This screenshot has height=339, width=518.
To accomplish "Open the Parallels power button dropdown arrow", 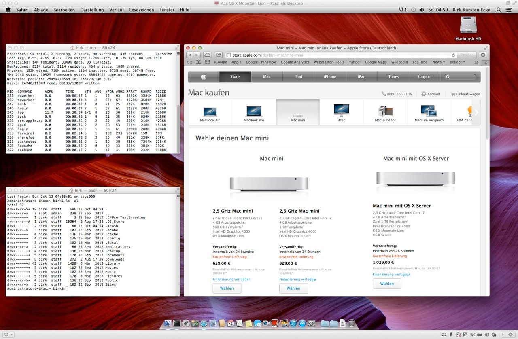I will (12, 335).
